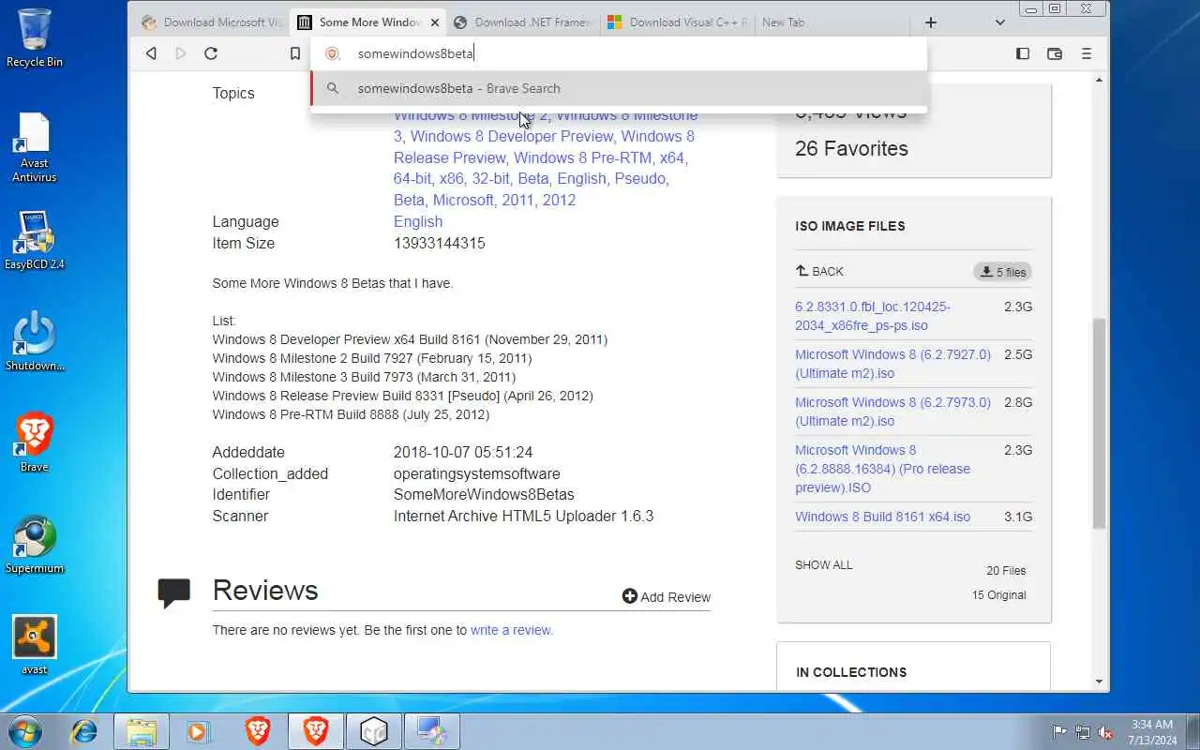Open the Brave hamburger menu
This screenshot has width=1200, height=750.
coord(1087,53)
